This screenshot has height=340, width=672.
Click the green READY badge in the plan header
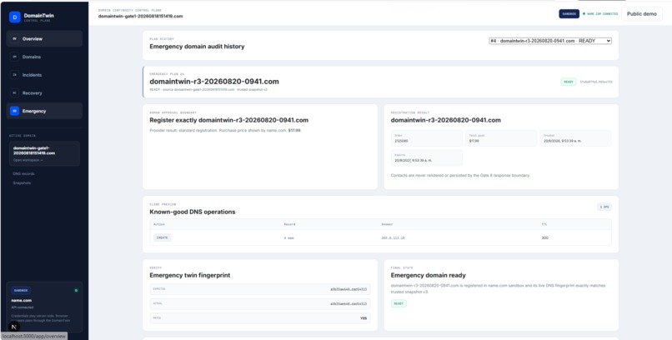pos(569,82)
